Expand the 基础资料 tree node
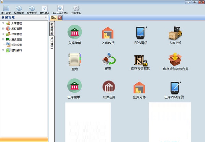 coord(3,50)
